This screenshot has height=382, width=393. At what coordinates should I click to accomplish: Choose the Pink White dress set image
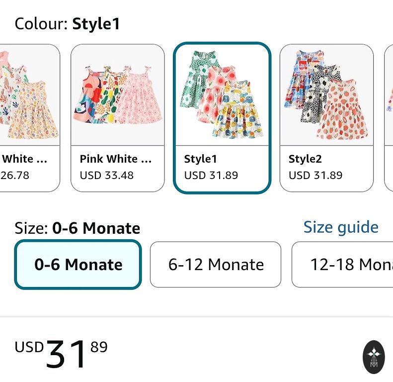coord(118,95)
